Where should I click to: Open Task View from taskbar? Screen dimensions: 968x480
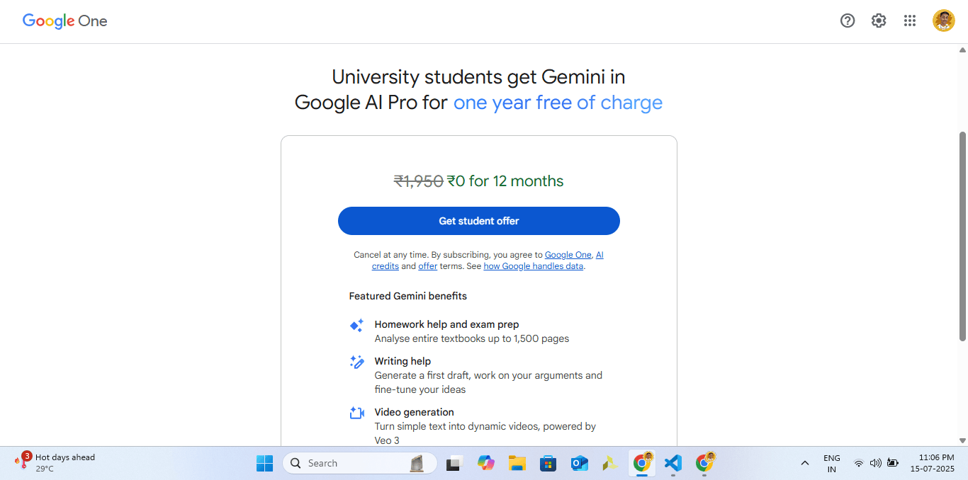454,463
